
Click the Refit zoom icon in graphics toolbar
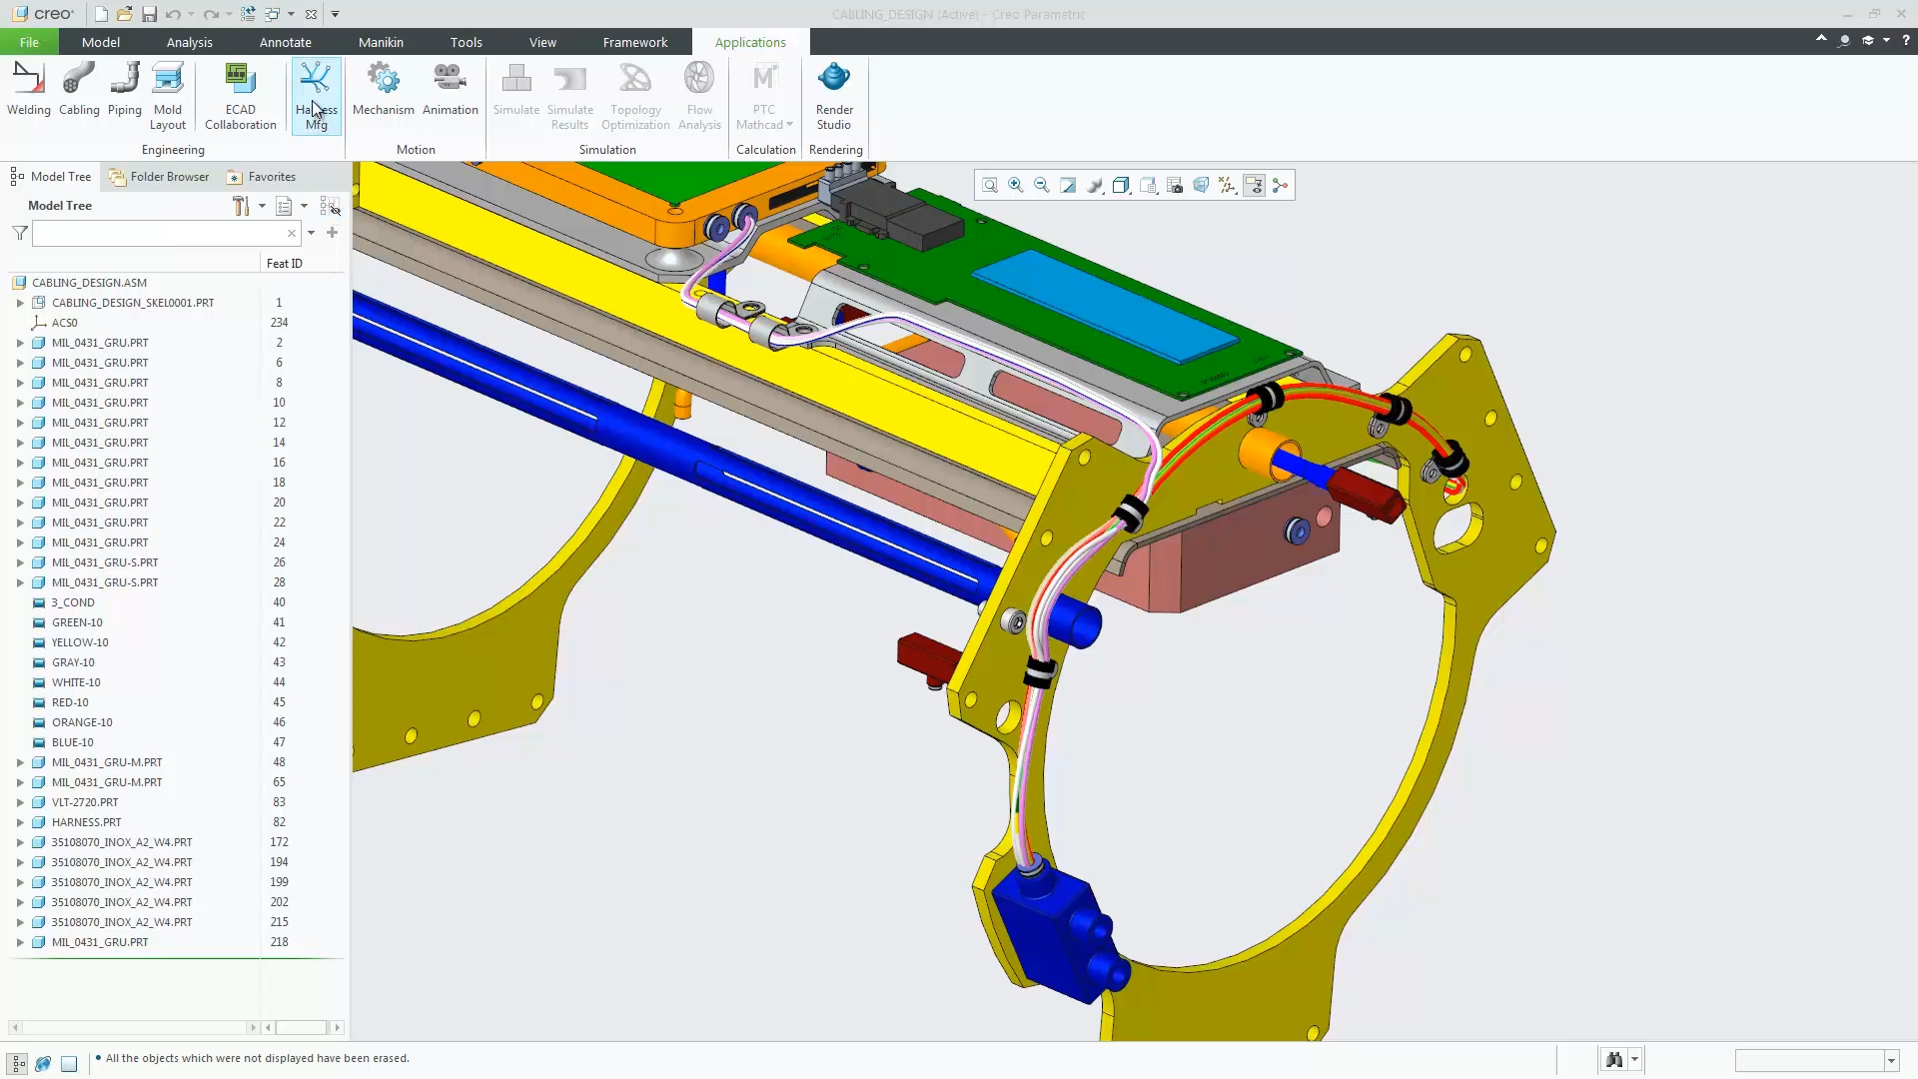coord(990,186)
